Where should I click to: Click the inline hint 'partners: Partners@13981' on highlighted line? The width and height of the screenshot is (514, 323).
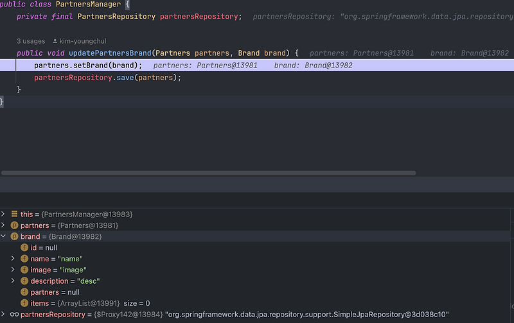tap(205, 65)
